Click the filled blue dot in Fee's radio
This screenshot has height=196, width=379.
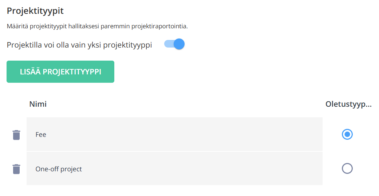tap(347, 134)
